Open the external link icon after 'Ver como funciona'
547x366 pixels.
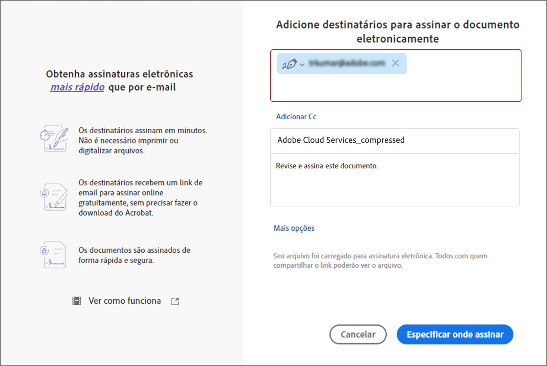point(175,301)
